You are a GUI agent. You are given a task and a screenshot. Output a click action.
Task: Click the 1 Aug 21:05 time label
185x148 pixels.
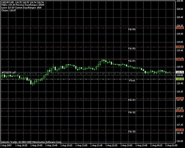[x=81, y=146]
